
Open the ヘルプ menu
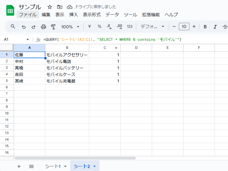click(171, 15)
